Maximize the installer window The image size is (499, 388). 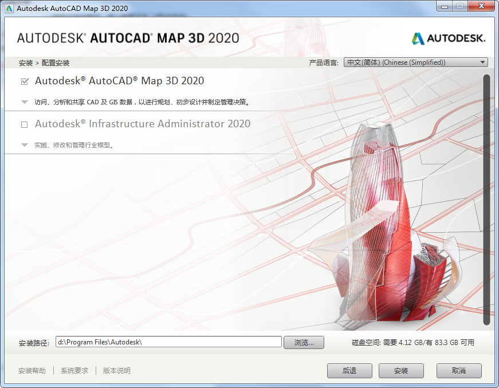(x=459, y=7)
